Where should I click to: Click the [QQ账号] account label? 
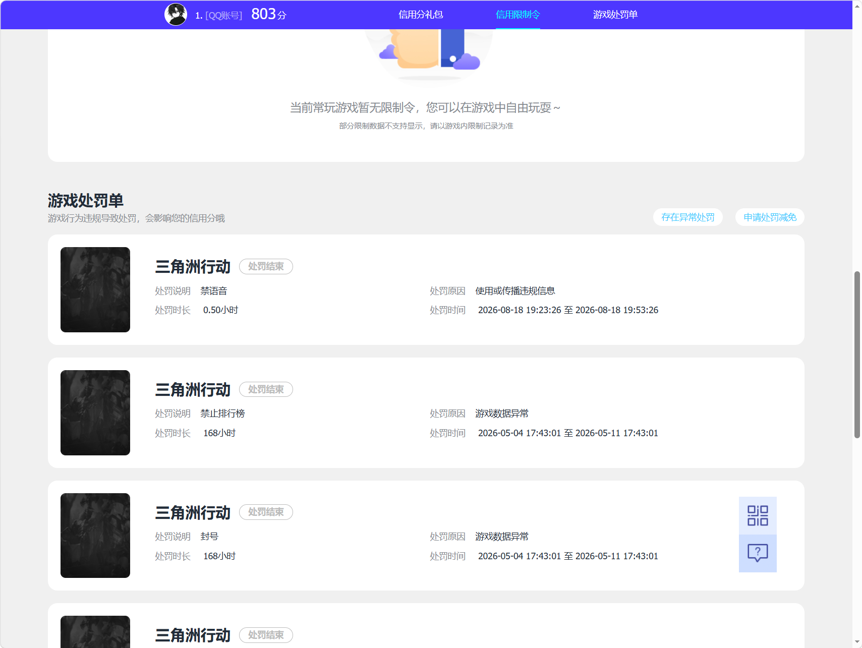coord(224,16)
